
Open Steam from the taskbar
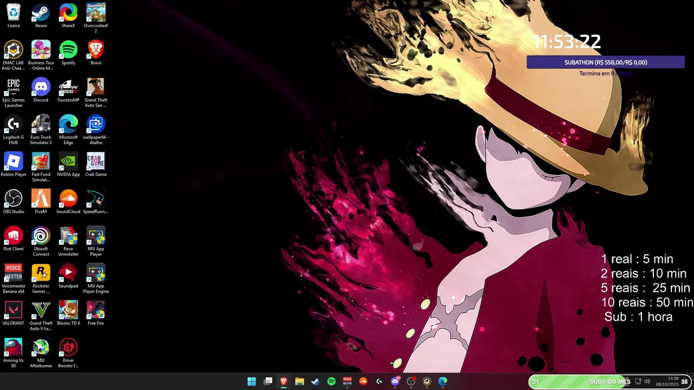[x=315, y=381]
